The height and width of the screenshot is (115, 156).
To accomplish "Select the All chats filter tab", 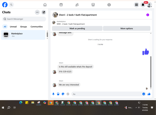I will (5, 26).
